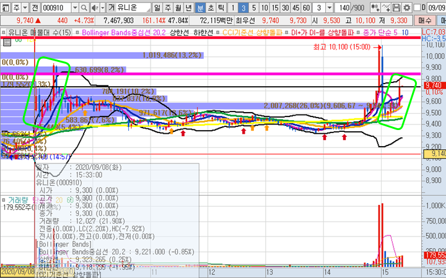Toggle 유니온 매물대 수(15) indicator marker
This screenshot has width=446, height=278.
(4, 32)
